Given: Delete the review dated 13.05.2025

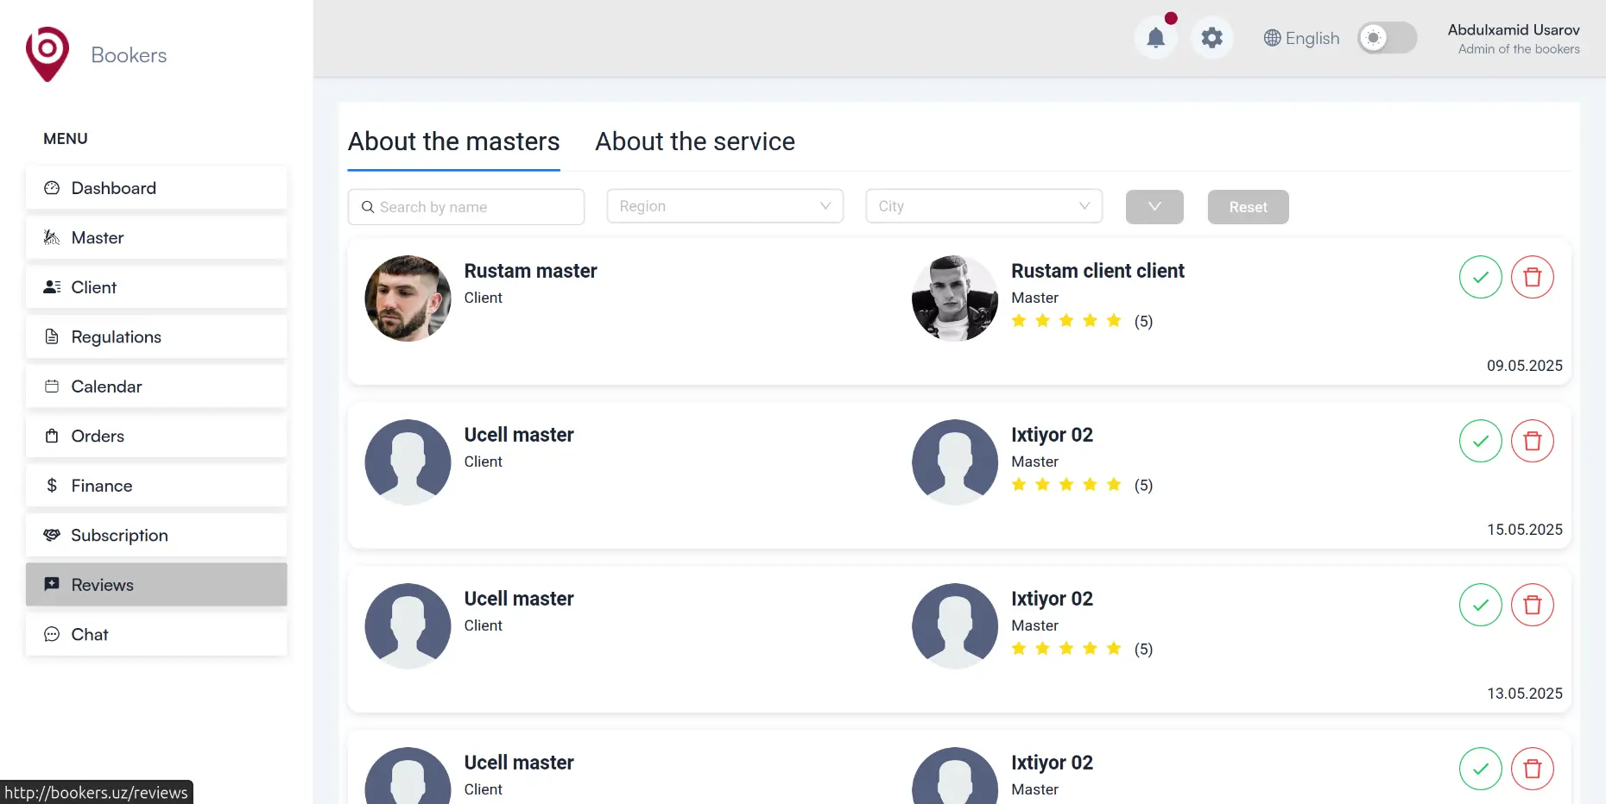Looking at the screenshot, I should 1532,605.
